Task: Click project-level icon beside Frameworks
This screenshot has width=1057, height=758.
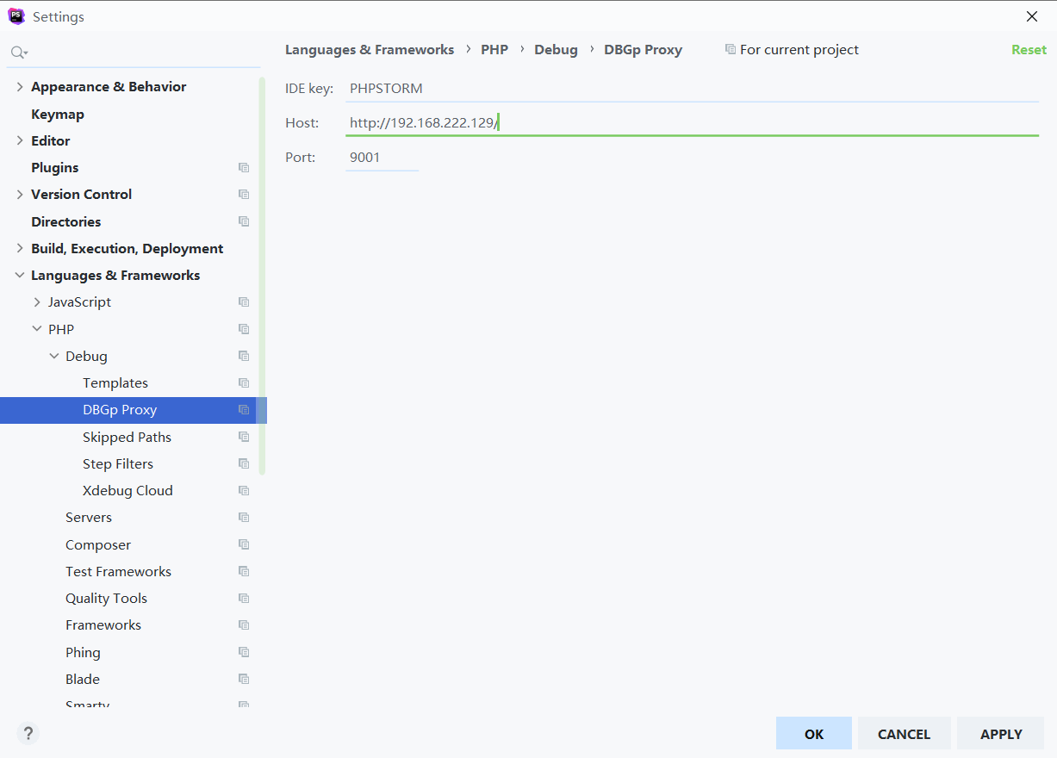Action: pyautogui.click(x=244, y=625)
